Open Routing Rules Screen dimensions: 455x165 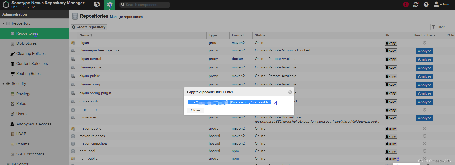tap(28, 74)
